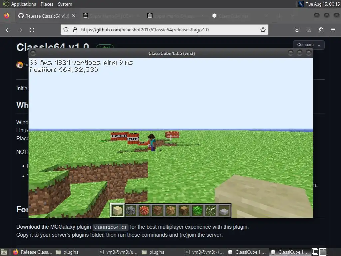The image size is (341, 256).
Task: Select the glass block hotbar slot
Action: (x=210, y=211)
